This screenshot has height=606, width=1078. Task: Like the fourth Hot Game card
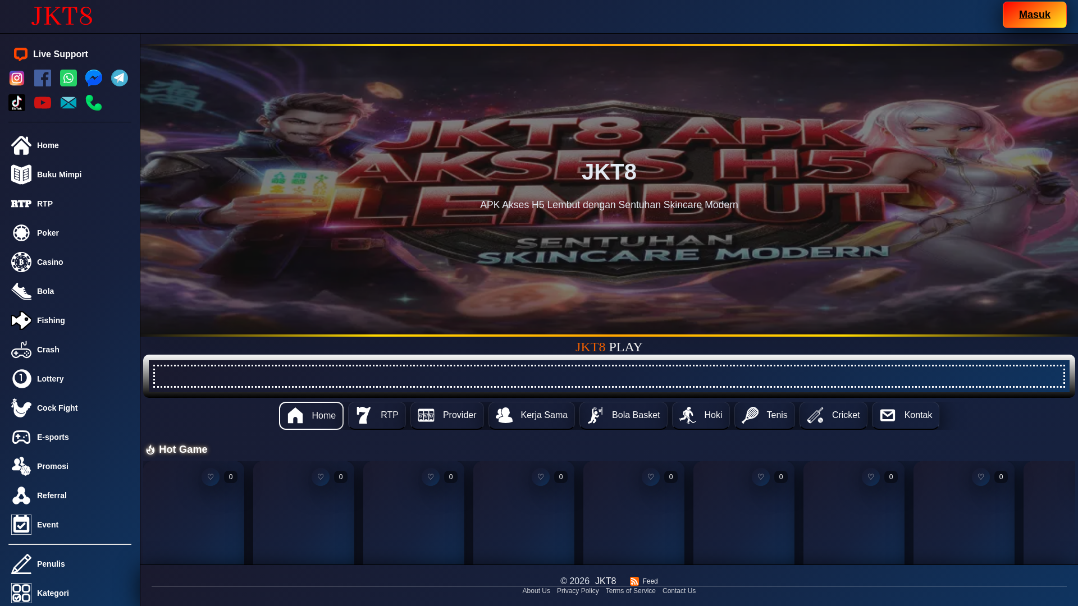point(541,477)
